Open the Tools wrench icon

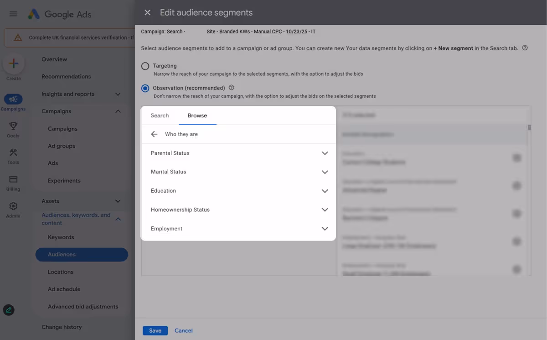[x=13, y=152]
